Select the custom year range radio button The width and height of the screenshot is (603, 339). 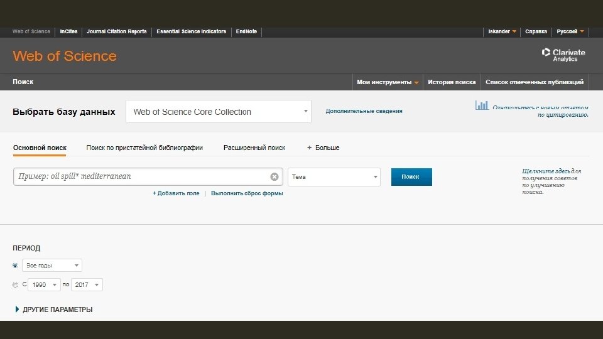click(x=15, y=285)
